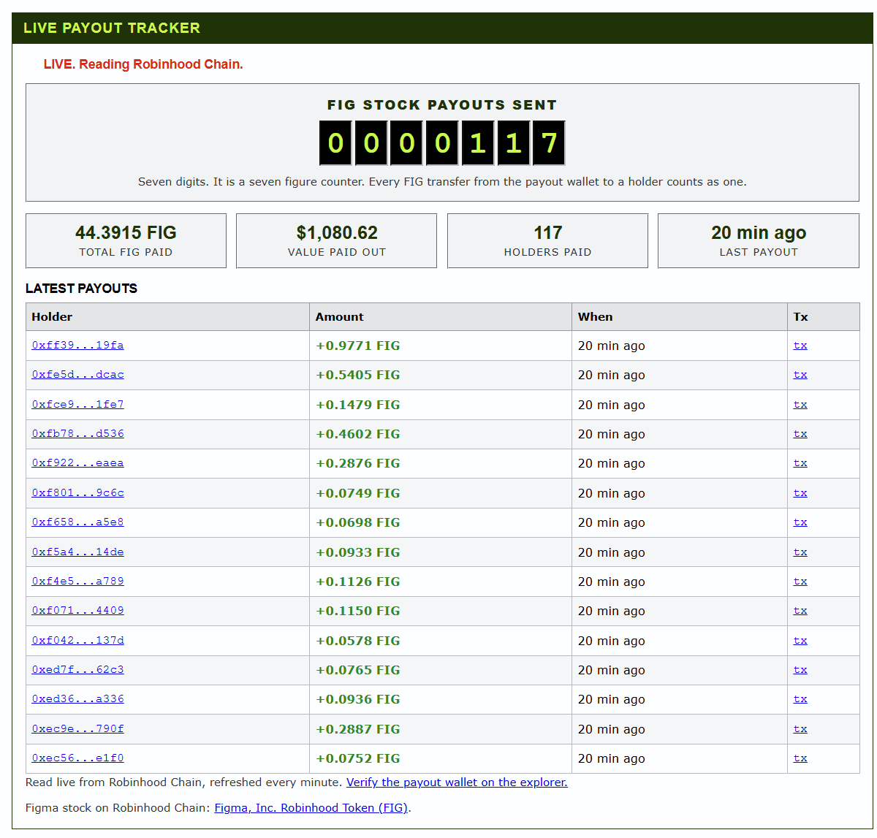The width and height of the screenshot is (877, 838).
Task: Open tx link for 0xfe5d...dcac row
Action: (800, 374)
